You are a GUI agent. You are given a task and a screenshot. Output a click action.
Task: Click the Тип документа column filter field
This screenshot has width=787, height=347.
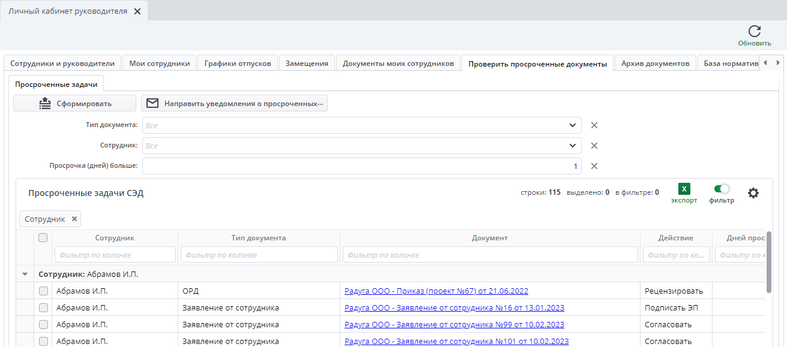coord(259,255)
